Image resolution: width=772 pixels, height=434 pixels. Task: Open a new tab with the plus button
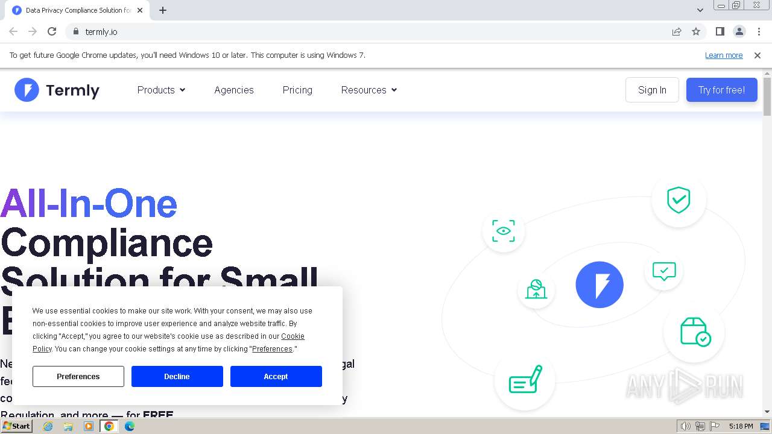pyautogui.click(x=163, y=10)
